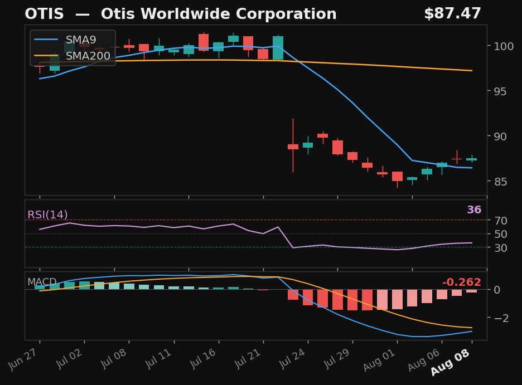Click the RSI value 36
522x385 pixels.
[474, 210]
